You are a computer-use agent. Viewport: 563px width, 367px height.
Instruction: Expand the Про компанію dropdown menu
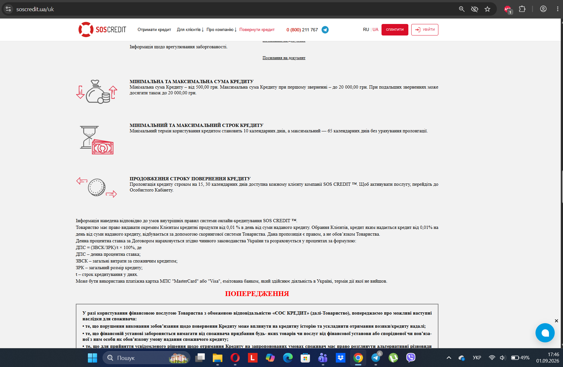221,29
